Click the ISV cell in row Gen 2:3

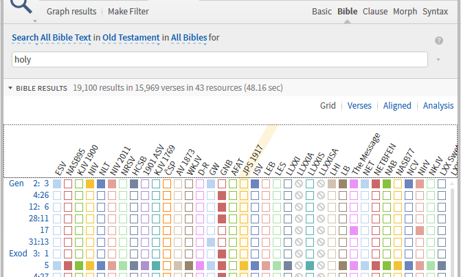click(255, 184)
